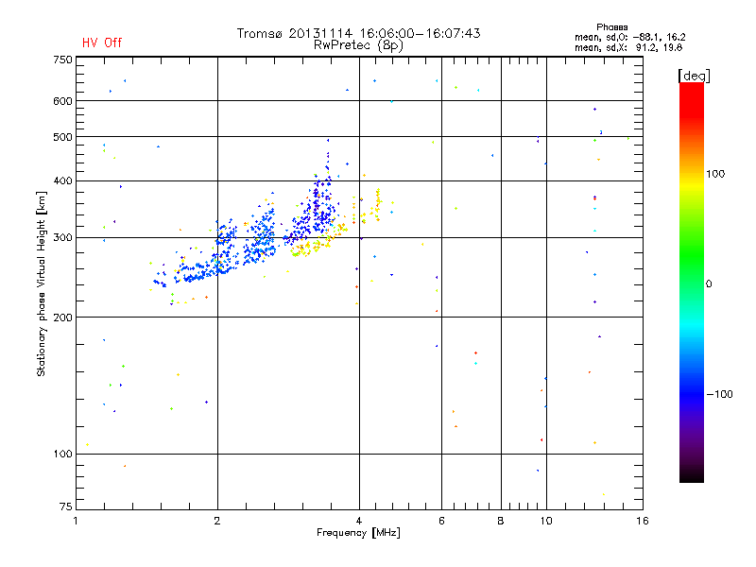
Task: Select the 'mean, sd,X: 91.2, 19.8' line
Action: 628,47
